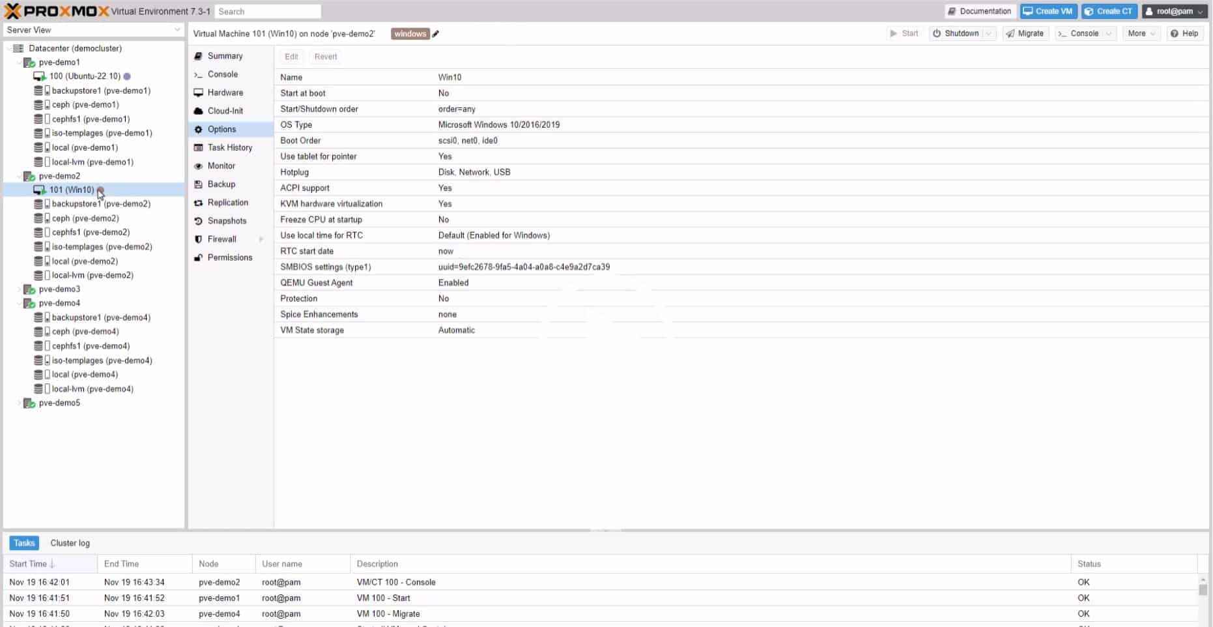Sort by Status column header
This screenshot has height=627, width=1213.
[x=1134, y=564]
